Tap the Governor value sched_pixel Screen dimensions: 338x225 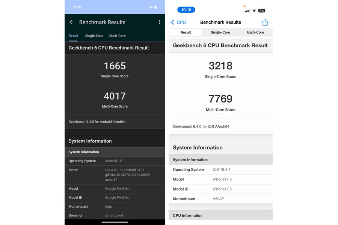(x=114, y=215)
